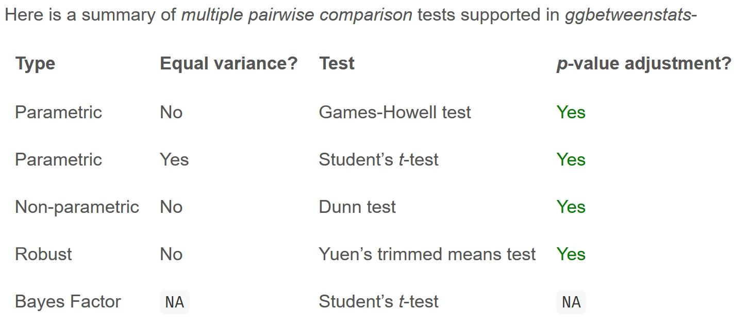Click 'No' in the Robust row
Image resolution: width=750 pixels, height=327 pixels.
[x=171, y=254]
